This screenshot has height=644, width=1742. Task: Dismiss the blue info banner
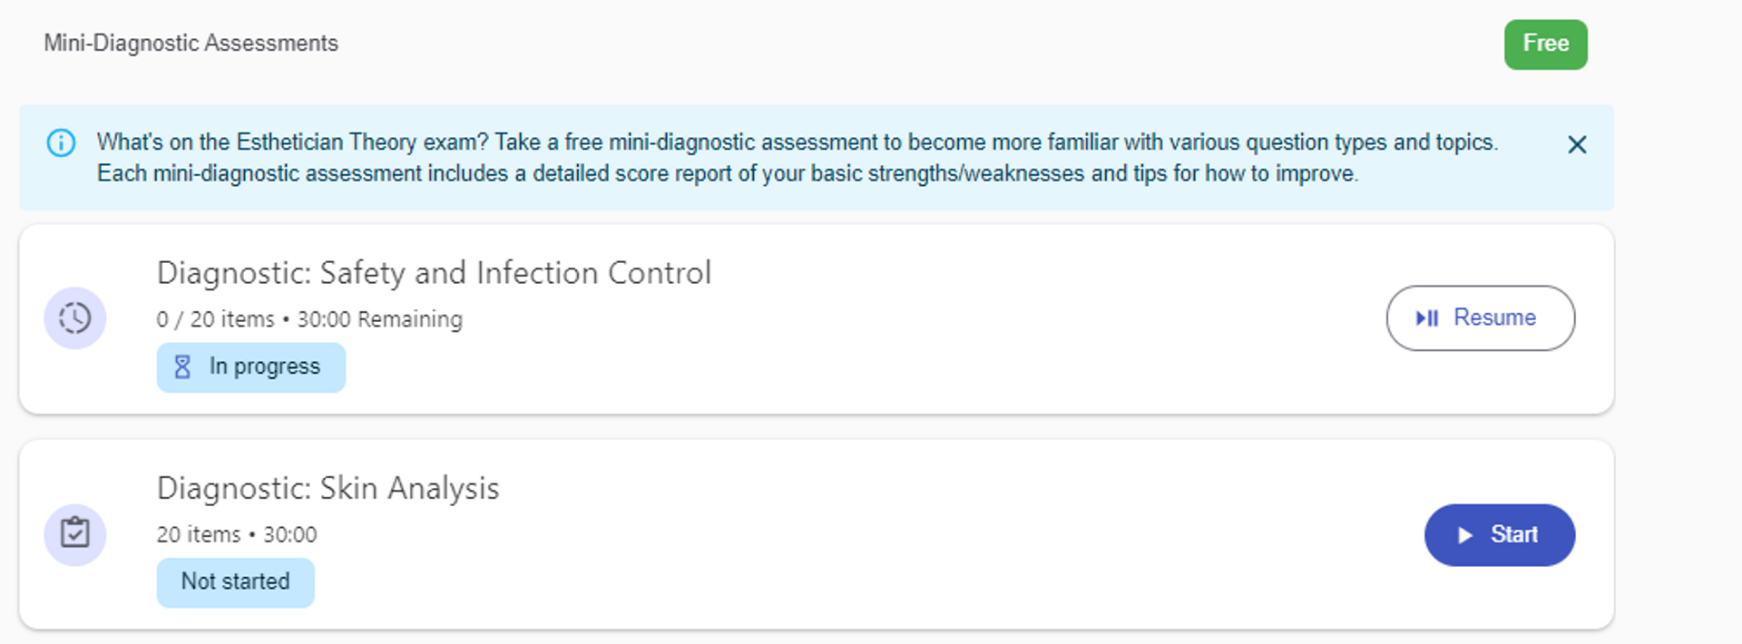(x=1577, y=144)
